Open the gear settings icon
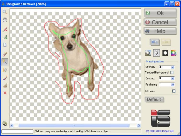The width and height of the screenshot is (181, 136). pyautogui.click(x=5, y=123)
